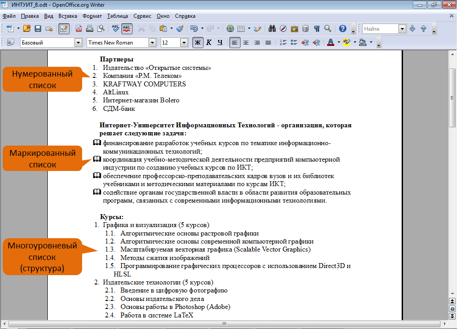Expand the Times New Roman font dropdown

pos(153,43)
